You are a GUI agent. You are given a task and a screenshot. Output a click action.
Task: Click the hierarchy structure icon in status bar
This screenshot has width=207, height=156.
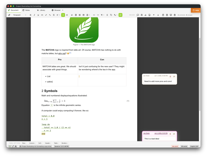pyautogui.click(x=16, y=146)
